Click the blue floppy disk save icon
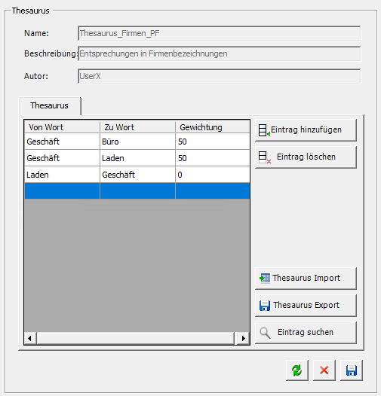The width and height of the screenshot is (381, 396). pyautogui.click(x=352, y=370)
